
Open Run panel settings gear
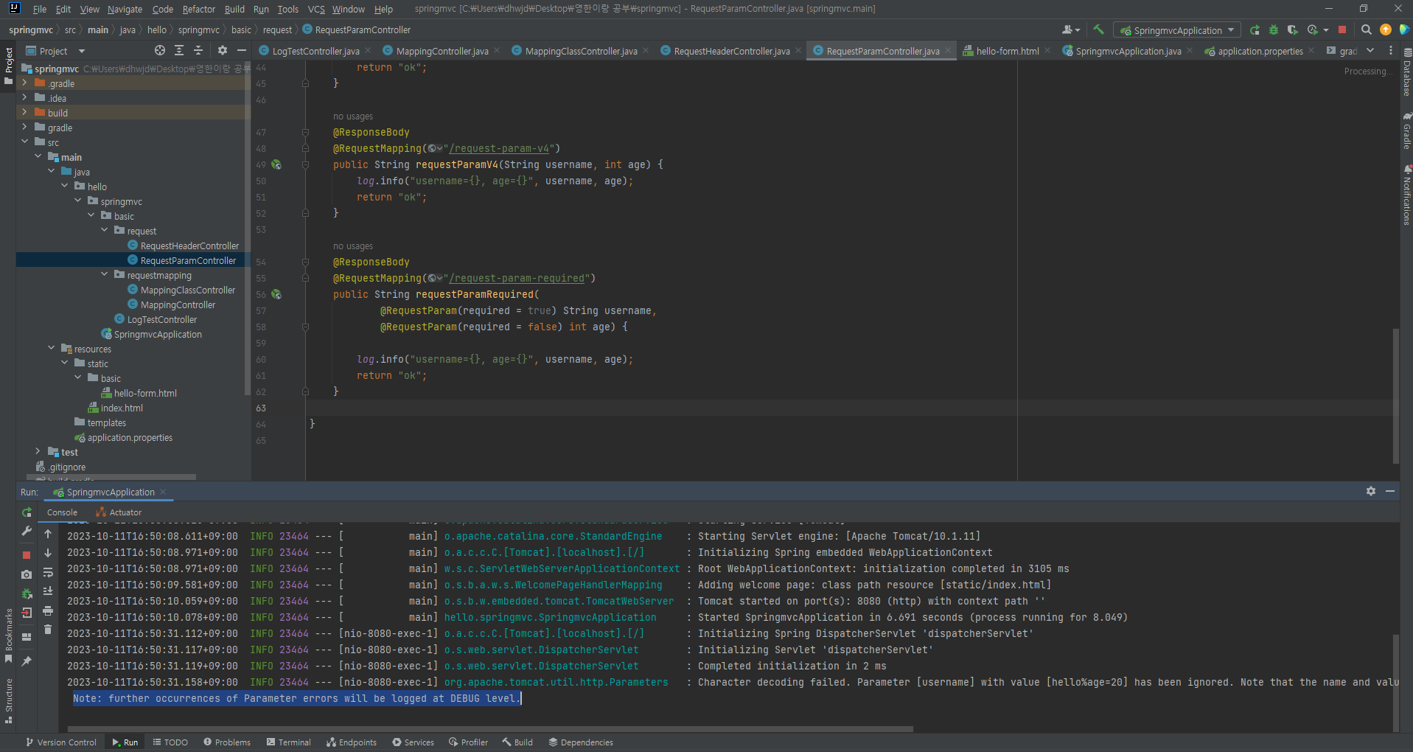1371,491
